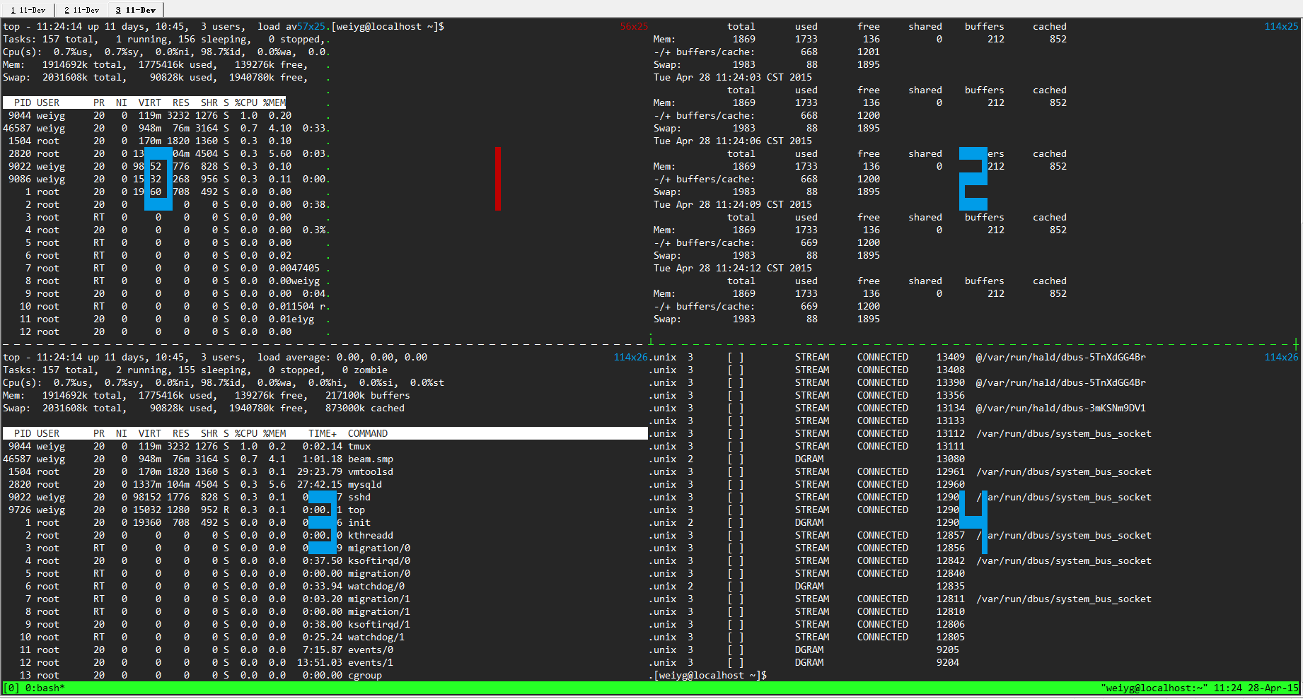1303x699 pixels.
Task: Click the 0:bash* window in tmux status bar
Action: (x=45, y=688)
